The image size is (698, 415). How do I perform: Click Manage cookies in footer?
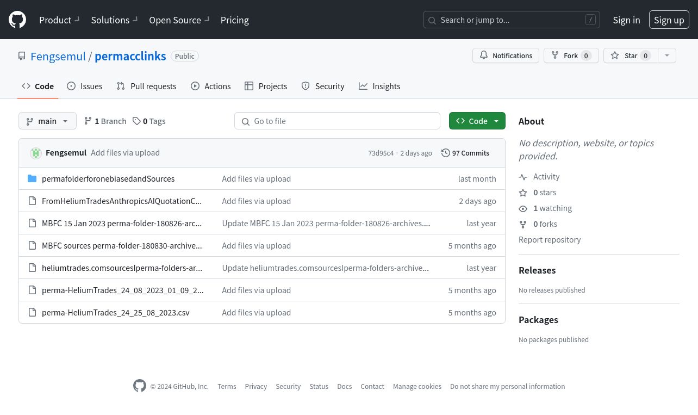417,386
